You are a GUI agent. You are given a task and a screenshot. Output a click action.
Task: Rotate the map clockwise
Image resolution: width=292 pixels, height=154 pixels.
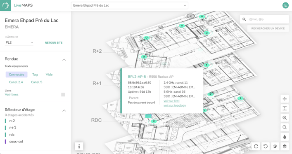(256, 147)
